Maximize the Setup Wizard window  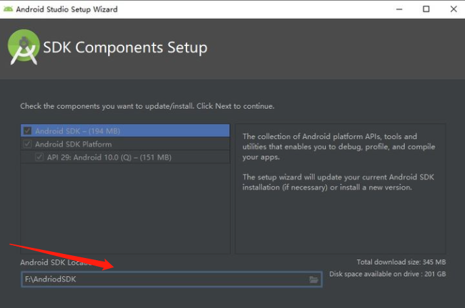point(426,9)
